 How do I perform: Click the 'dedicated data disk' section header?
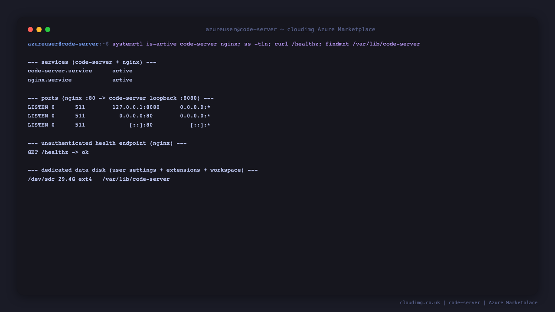pos(143,170)
